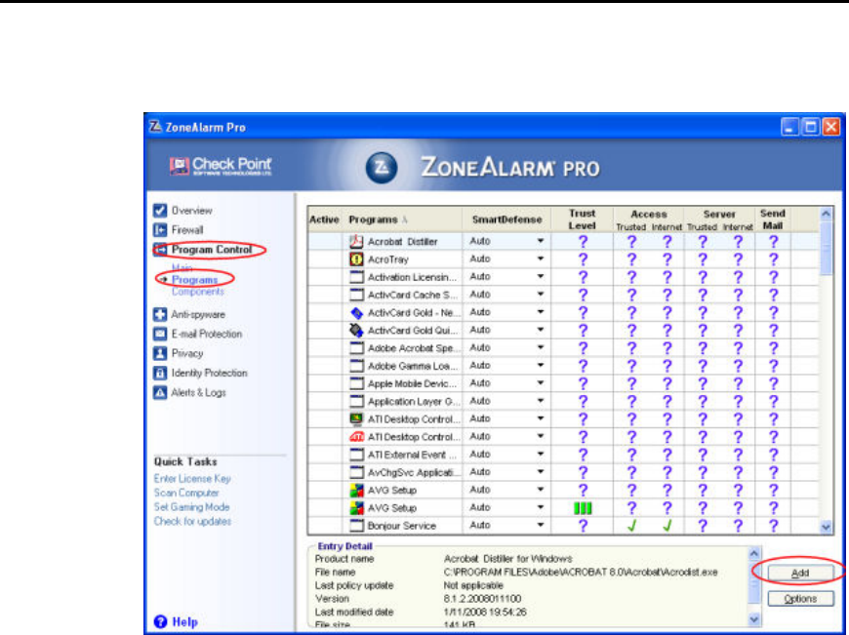Image resolution: width=849 pixels, height=635 pixels.
Task: Select the Anti-spyware sidebar icon
Action: (x=160, y=314)
